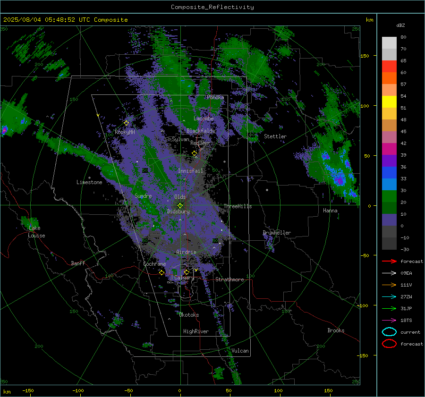Click the Composite_Reflectivity title
The height and width of the screenshot is (397, 425).
[x=212, y=7]
